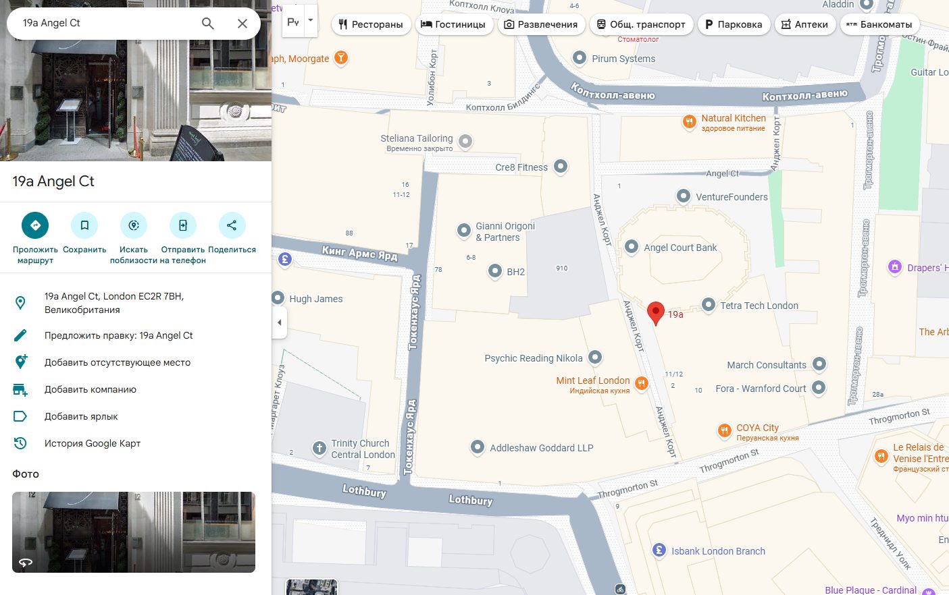Open the street view photo thumbnail under Фото
Screen dimensions: 949x595
(134, 532)
